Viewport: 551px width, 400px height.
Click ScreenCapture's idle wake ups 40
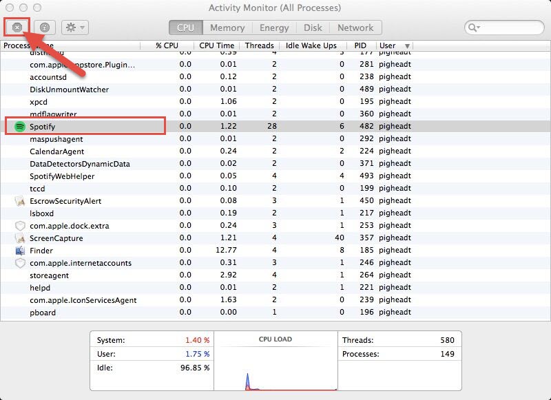pos(340,238)
